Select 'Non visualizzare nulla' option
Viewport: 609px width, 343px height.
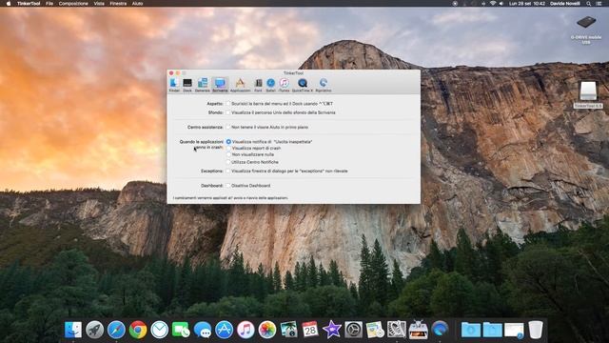pyautogui.click(x=228, y=154)
